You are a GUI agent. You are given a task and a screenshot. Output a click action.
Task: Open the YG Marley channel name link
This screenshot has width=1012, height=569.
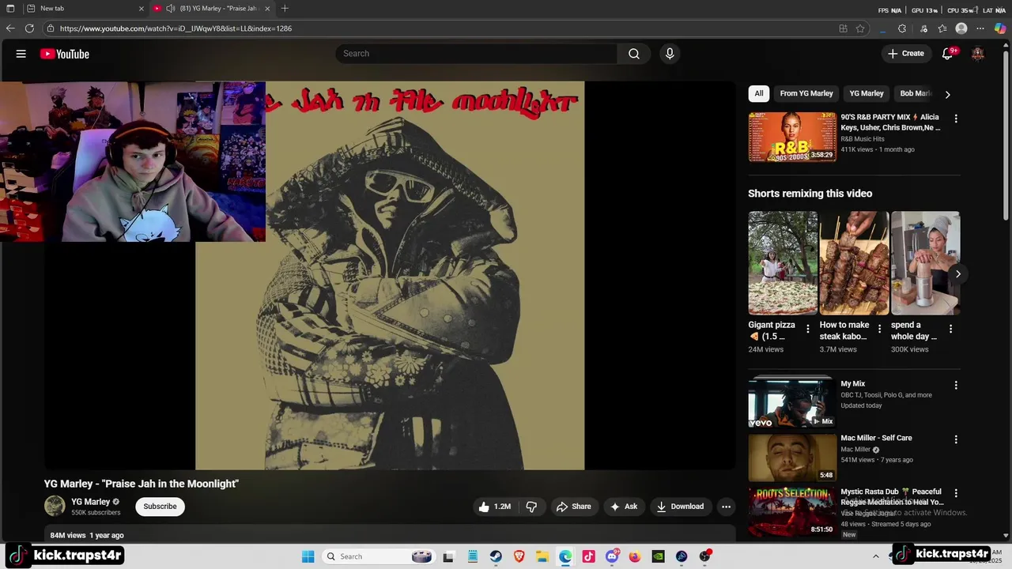tap(91, 502)
